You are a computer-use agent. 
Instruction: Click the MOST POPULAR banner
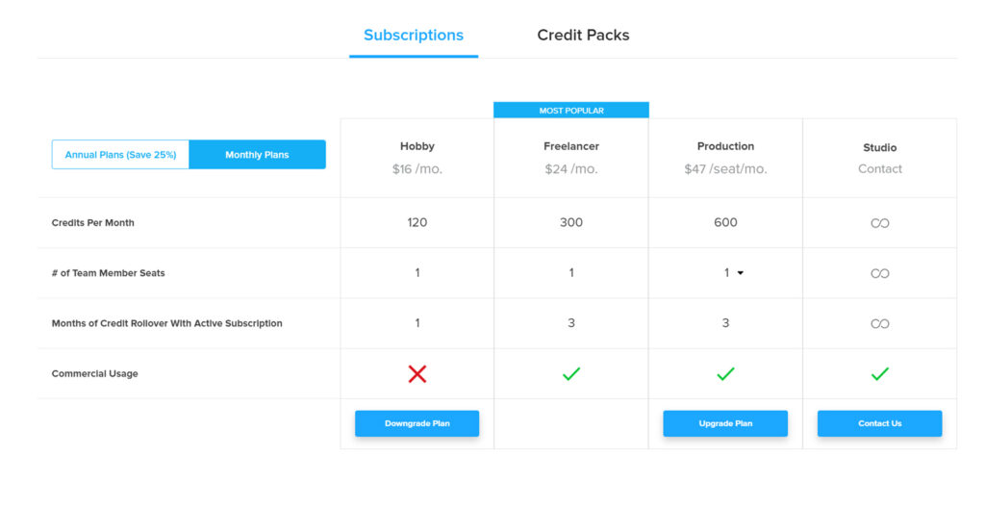pyautogui.click(x=571, y=110)
